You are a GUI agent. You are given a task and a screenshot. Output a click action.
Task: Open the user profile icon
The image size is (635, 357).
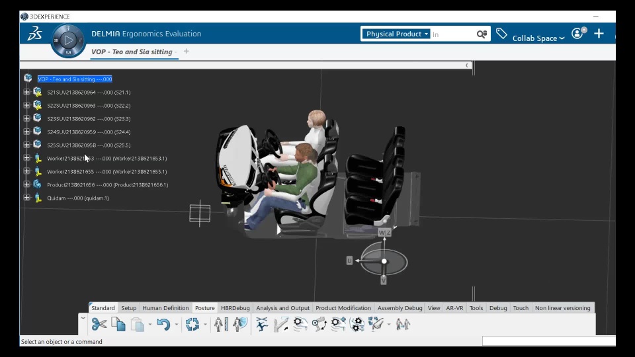[578, 33]
